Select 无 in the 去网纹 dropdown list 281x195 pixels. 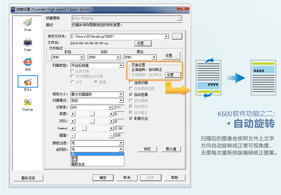97,154
